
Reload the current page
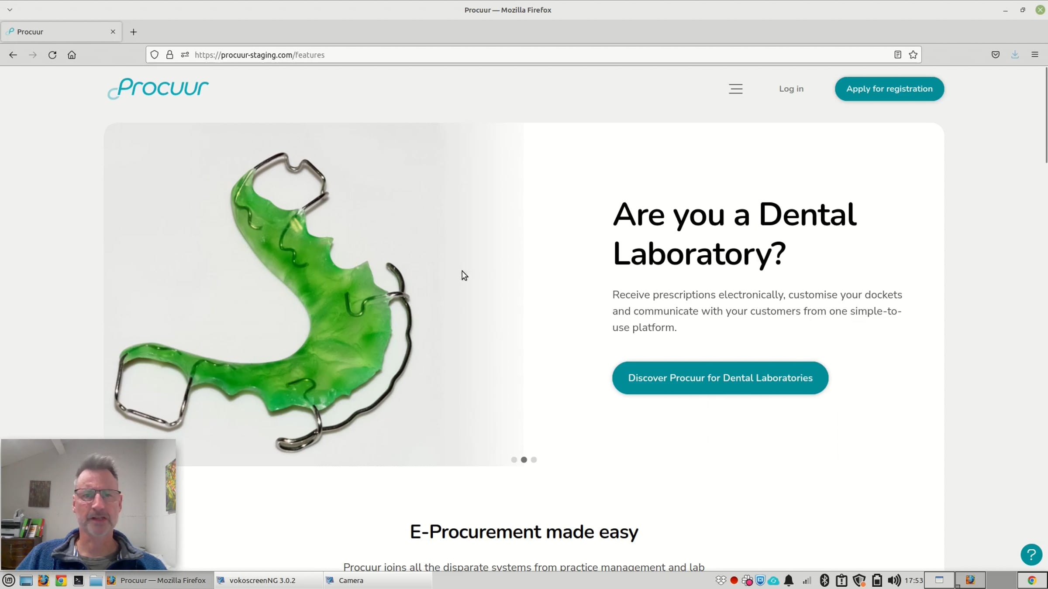point(52,55)
